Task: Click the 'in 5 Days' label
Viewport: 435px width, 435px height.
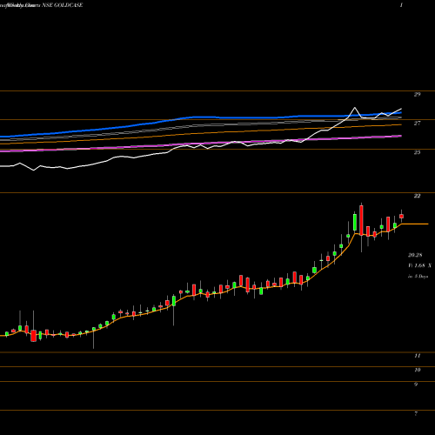Action: [418, 277]
